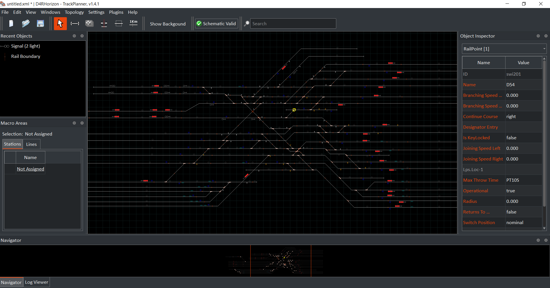Open a file with the folder icon
The width and height of the screenshot is (550, 288).
pyautogui.click(x=26, y=23)
